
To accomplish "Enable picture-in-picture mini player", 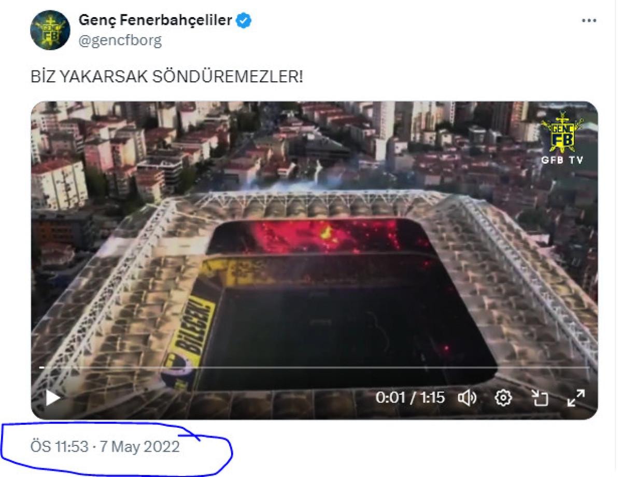I will pos(540,398).
